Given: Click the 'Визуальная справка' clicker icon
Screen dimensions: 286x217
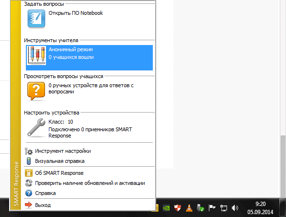Looking at the screenshot, I should click(29, 161).
